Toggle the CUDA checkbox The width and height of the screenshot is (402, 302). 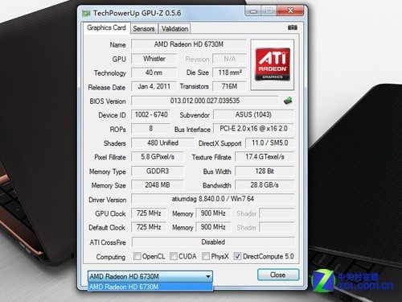pos(174,256)
